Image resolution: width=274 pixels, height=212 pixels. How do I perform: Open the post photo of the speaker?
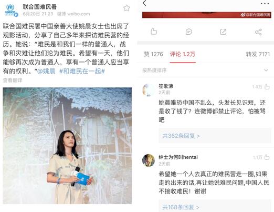click(67, 146)
